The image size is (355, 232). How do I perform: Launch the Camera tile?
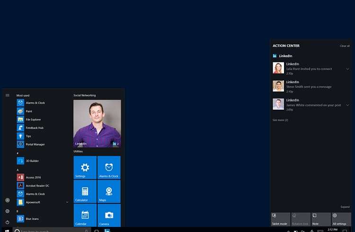(x=109, y=215)
